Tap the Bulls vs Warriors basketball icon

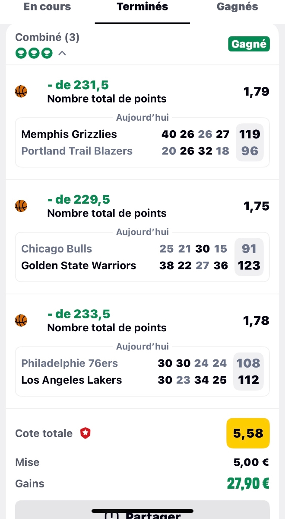click(x=21, y=206)
